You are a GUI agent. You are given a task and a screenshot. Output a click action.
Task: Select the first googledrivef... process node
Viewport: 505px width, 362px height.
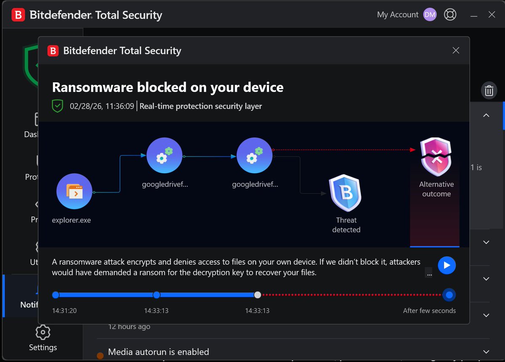click(165, 156)
